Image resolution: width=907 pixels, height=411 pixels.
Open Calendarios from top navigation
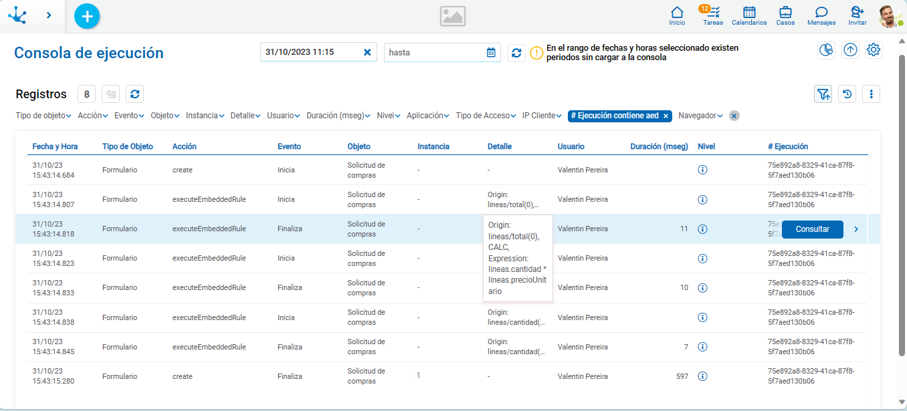(749, 15)
